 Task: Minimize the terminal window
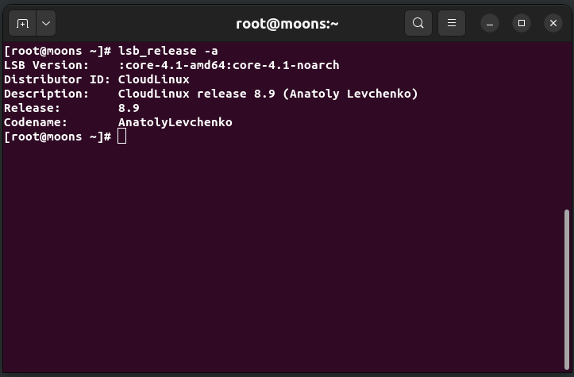tap(489, 24)
